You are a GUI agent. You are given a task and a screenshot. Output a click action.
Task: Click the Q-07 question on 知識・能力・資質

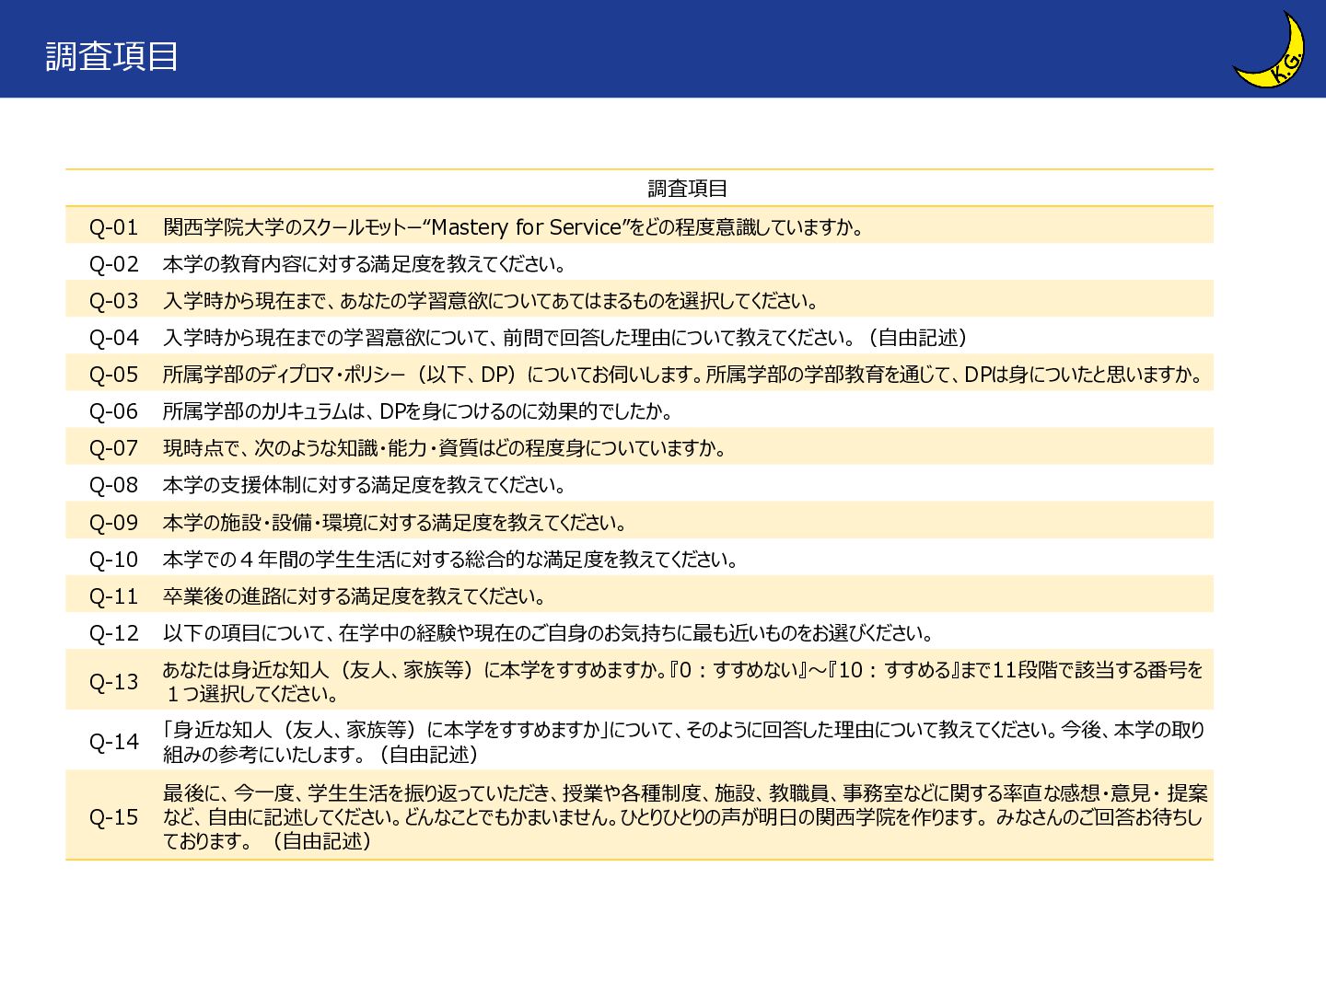pyautogui.click(x=446, y=448)
